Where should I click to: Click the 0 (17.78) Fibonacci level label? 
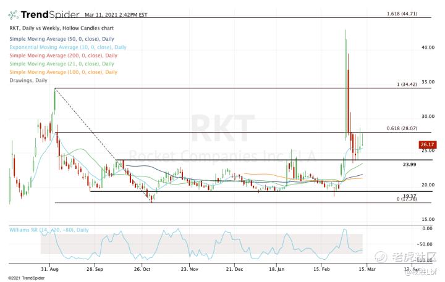point(407,199)
